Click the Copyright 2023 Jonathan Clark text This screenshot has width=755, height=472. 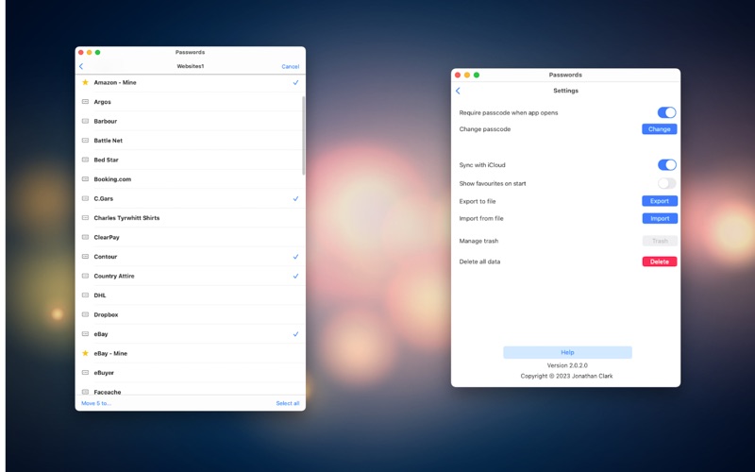567,376
